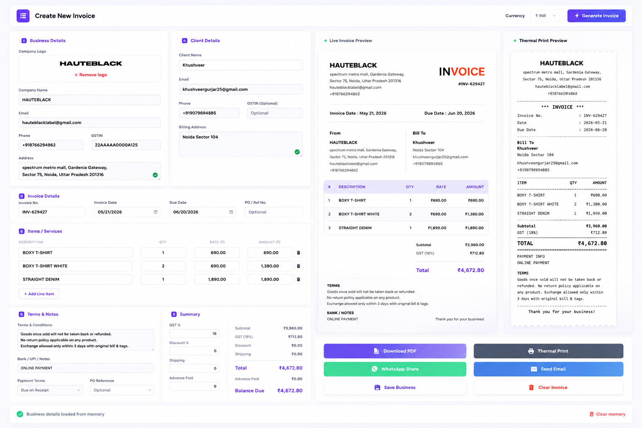Click the Live Invoice Preview heading
This screenshot has height=428, width=642.
coord(351,41)
